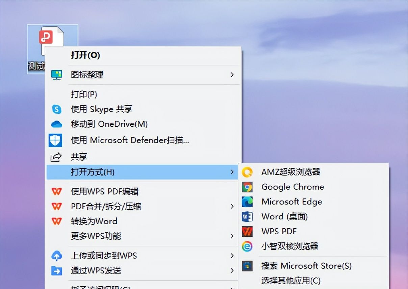Click 打开方式(H) menu label
Image resolution: width=408 pixels, height=289 pixels.
(x=93, y=172)
